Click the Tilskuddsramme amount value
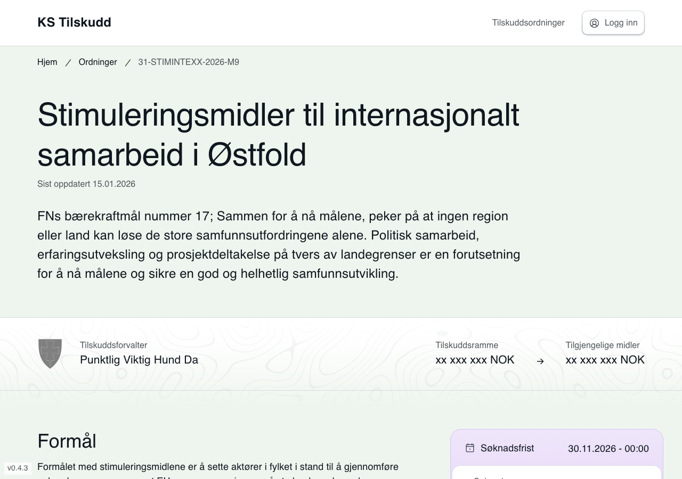Viewport: 682px width, 479px height. click(475, 360)
